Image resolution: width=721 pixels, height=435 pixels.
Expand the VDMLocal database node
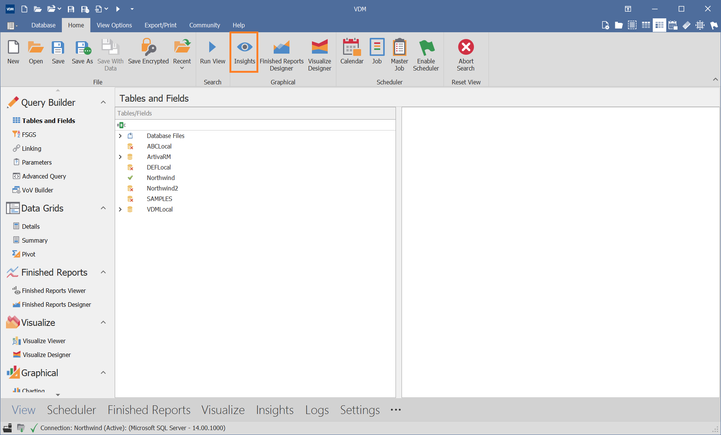click(120, 209)
